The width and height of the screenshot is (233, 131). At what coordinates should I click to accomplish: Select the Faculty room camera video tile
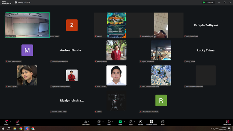pyautogui.click(x=27, y=25)
